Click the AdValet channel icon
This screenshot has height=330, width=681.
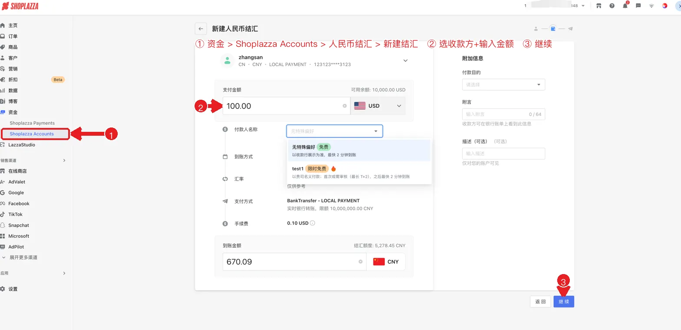(3, 182)
